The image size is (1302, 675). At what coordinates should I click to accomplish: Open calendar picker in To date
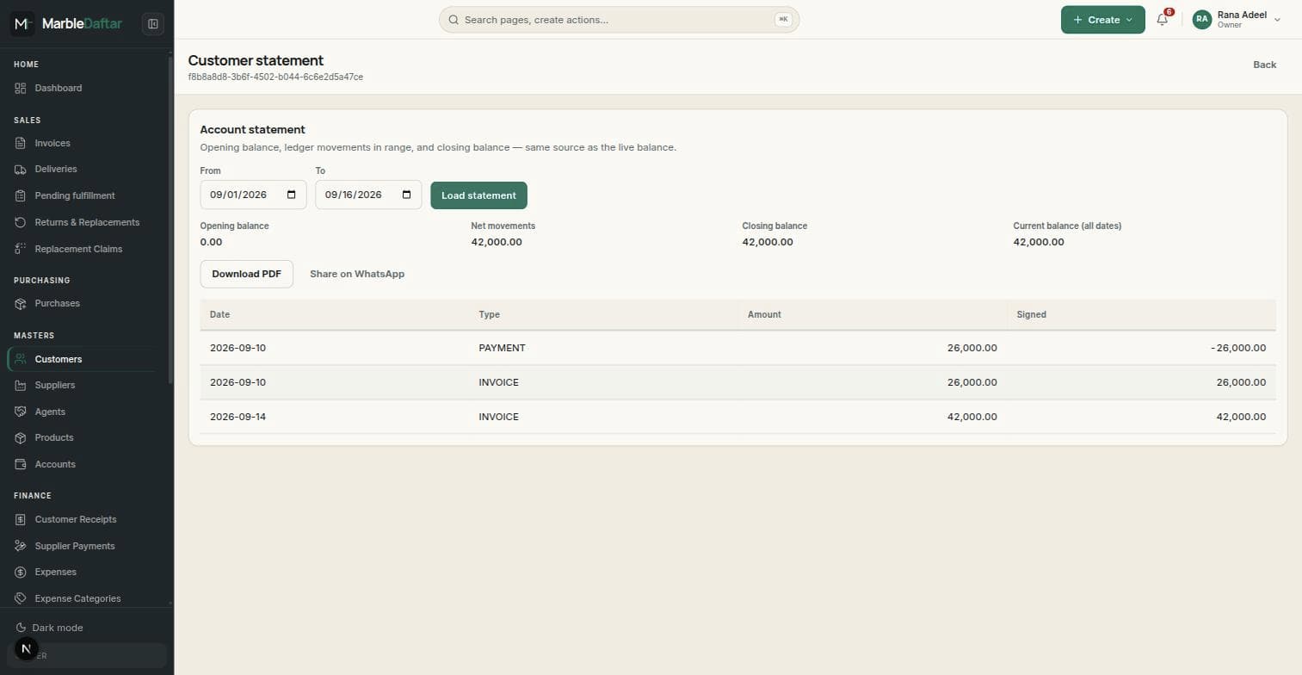pyautogui.click(x=407, y=195)
